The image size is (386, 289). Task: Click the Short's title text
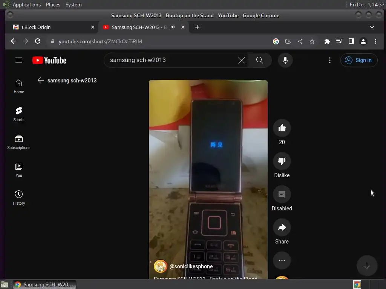205,278
